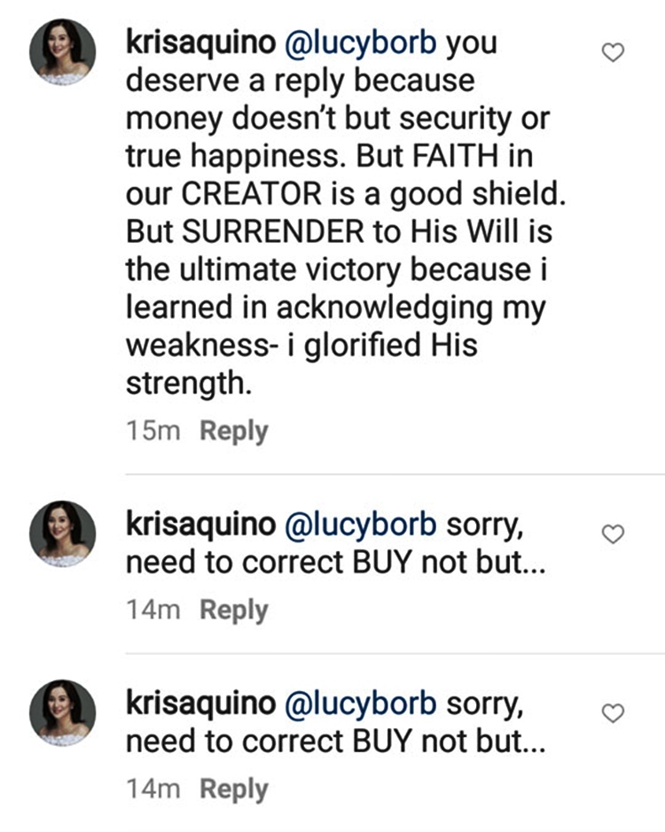Click the 15m timestamp
The width and height of the screenshot is (665, 832).
(153, 432)
